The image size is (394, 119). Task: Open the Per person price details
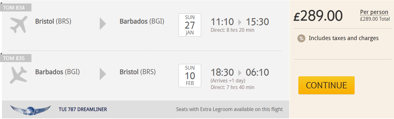(374, 12)
